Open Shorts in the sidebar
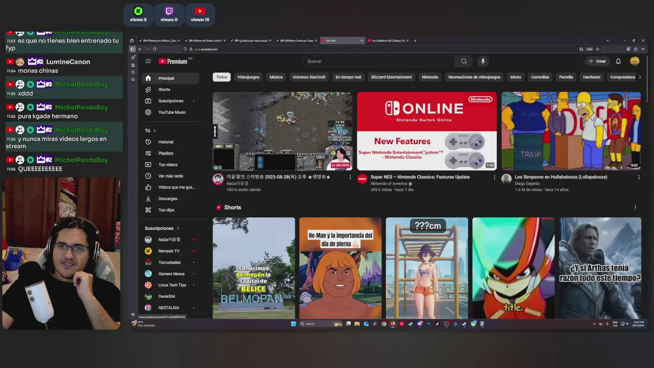 click(x=171, y=89)
